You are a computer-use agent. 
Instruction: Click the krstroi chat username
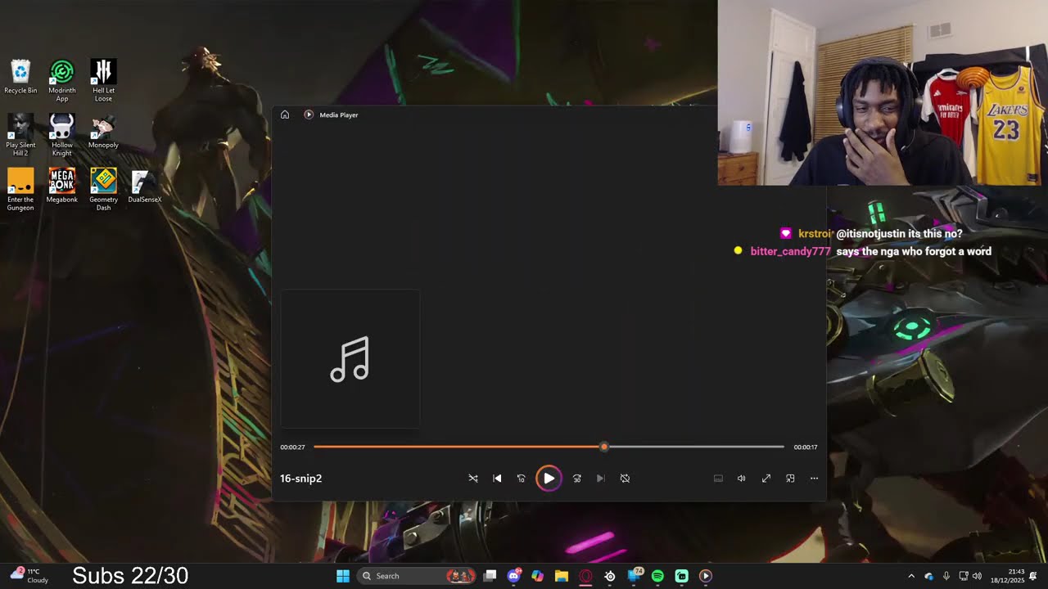pos(815,234)
